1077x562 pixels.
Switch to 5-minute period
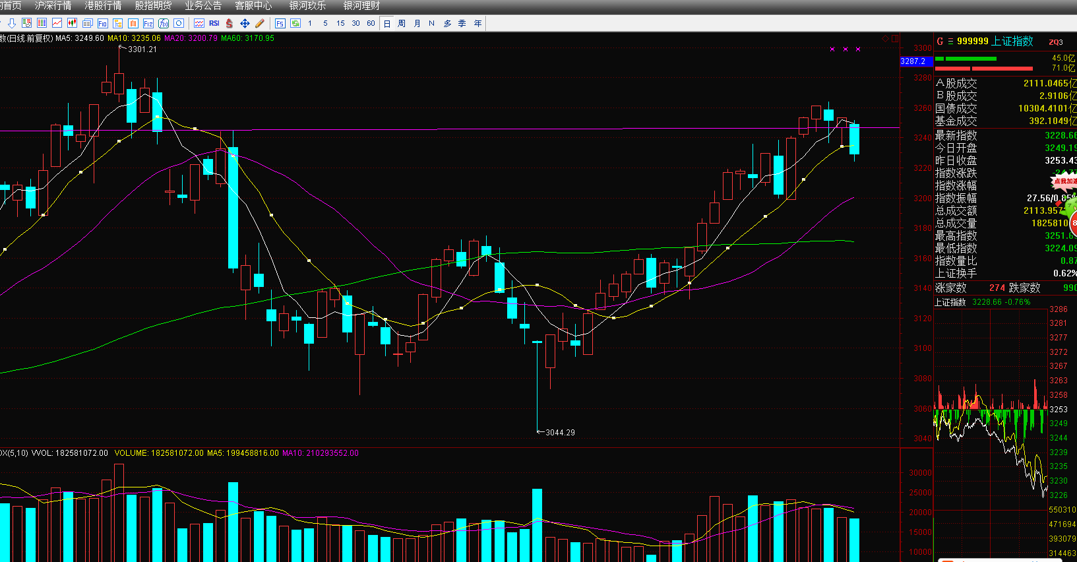(325, 23)
